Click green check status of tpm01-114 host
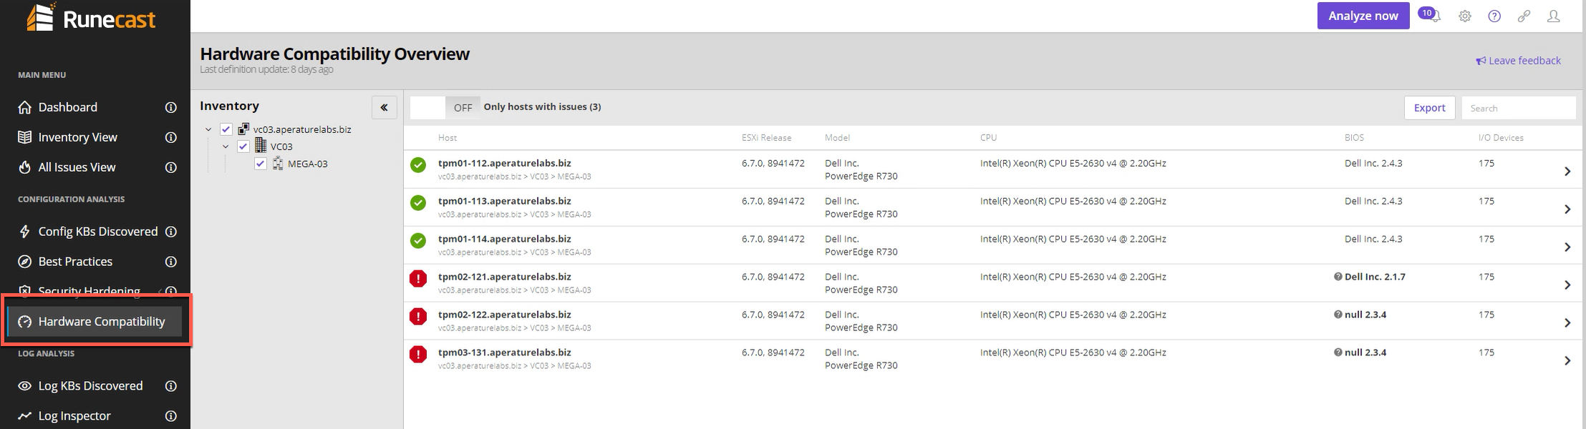 [x=418, y=241]
